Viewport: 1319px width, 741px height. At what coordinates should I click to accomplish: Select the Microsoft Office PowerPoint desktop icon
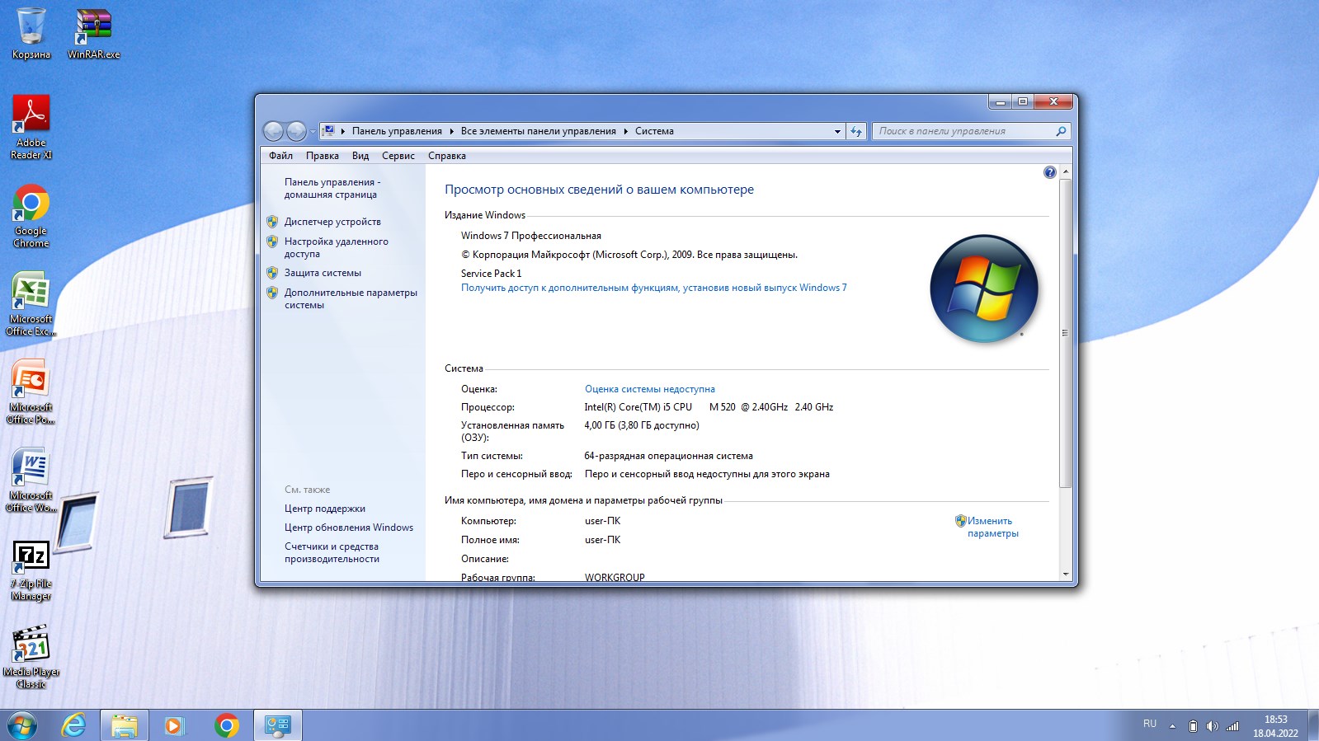pos(31,392)
